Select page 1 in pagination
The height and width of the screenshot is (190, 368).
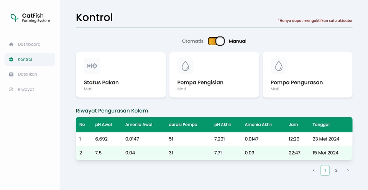pyautogui.click(x=325, y=170)
